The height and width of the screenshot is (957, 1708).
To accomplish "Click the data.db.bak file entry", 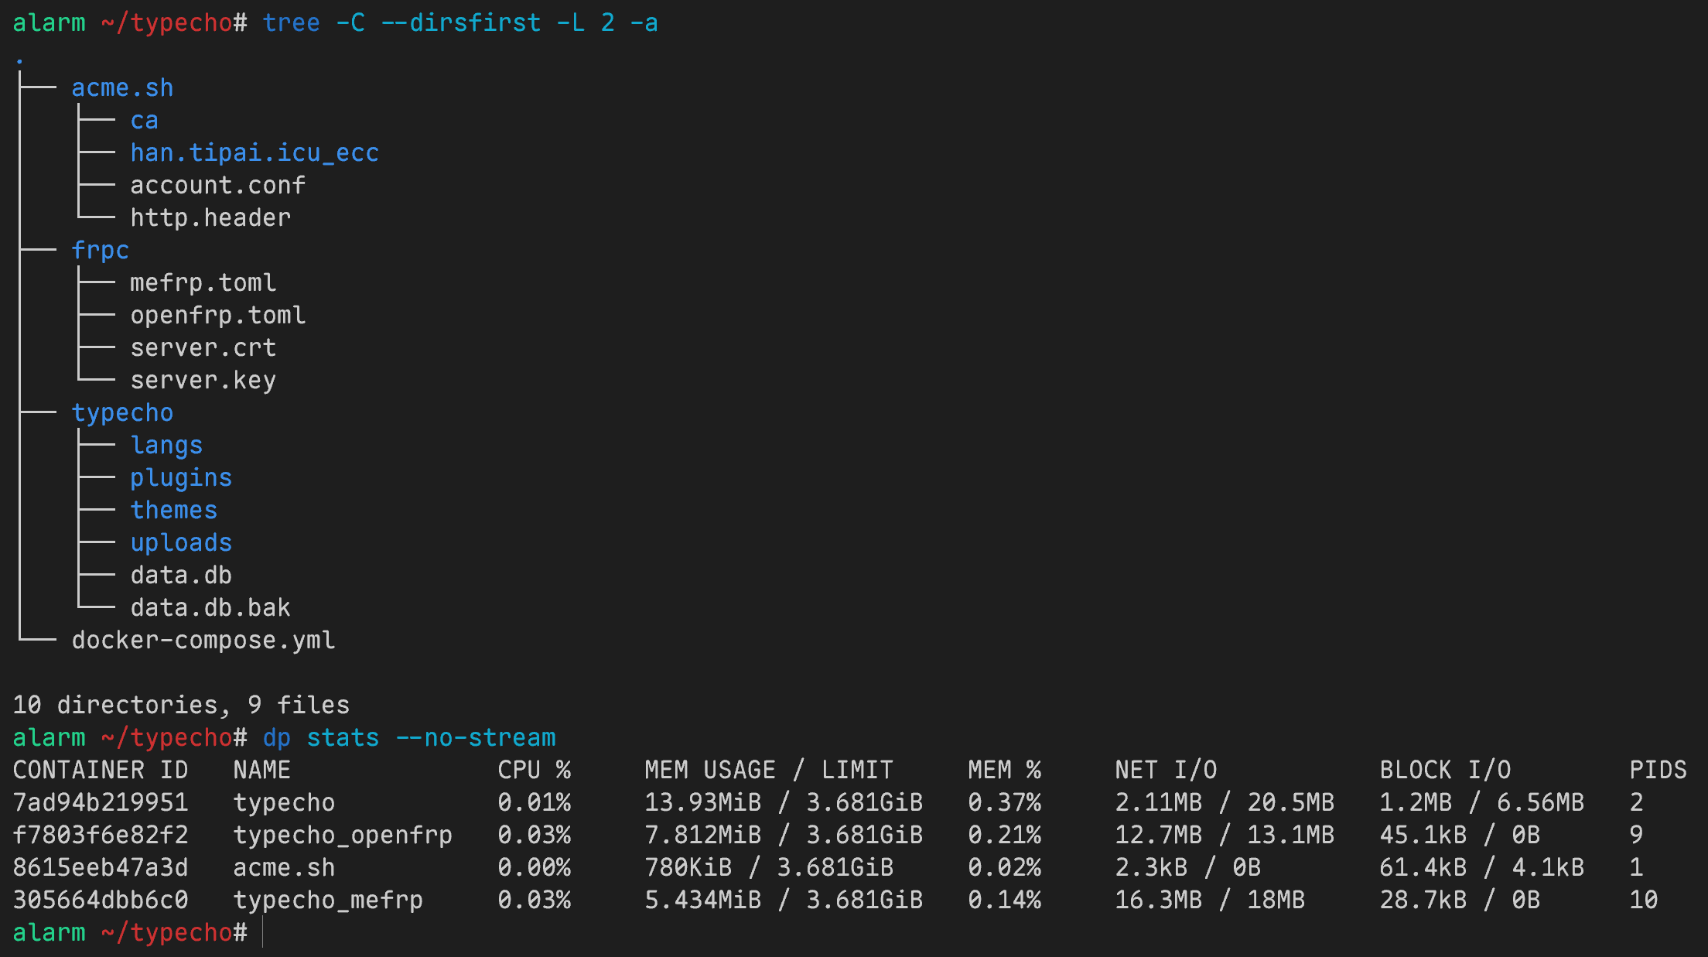I will tap(210, 608).
